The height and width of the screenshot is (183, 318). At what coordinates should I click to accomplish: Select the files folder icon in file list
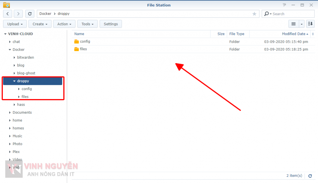point(76,49)
